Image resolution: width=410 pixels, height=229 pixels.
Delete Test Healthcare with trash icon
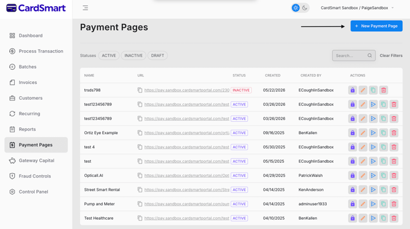point(394,218)
